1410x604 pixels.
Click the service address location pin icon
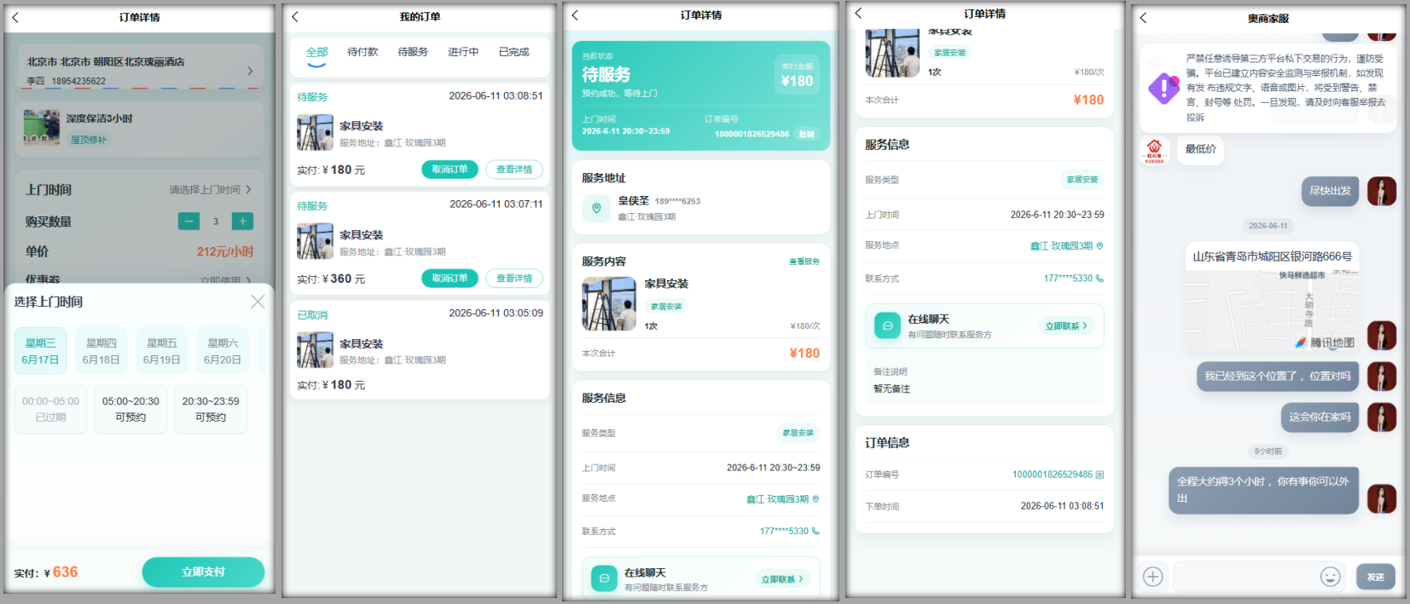[596, 208]
